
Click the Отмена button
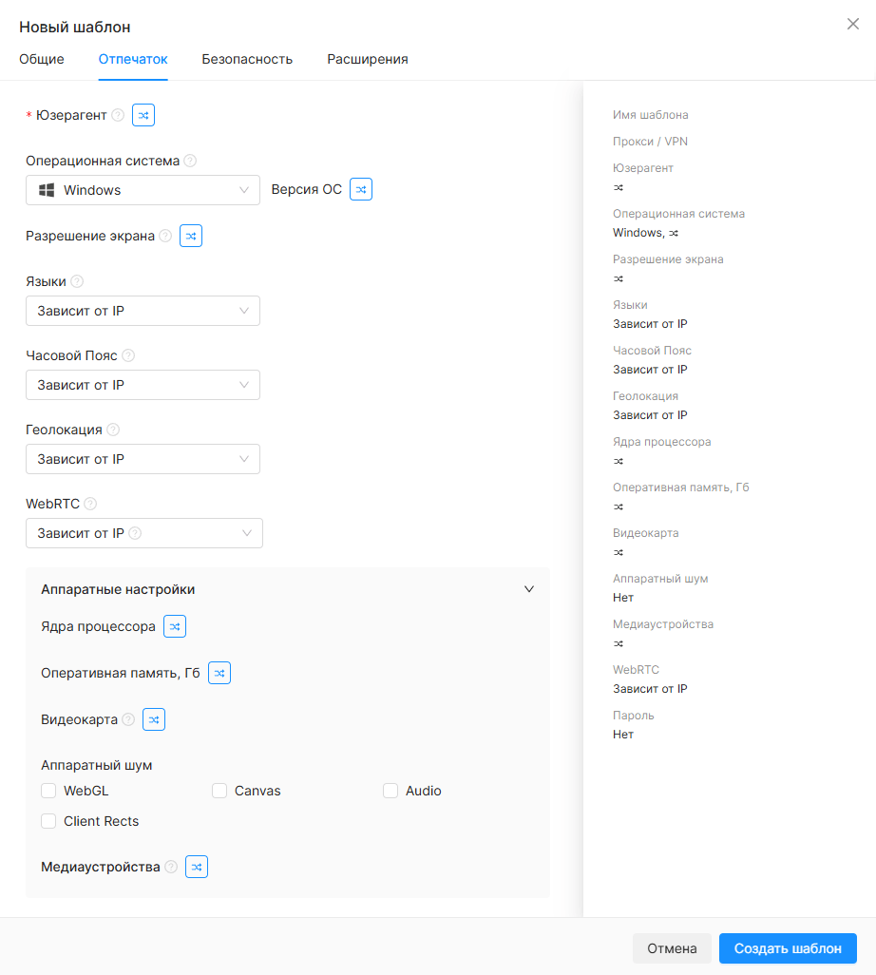coord(672,948)
